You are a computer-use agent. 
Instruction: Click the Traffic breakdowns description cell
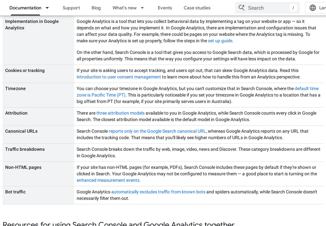tap(199, 153)
